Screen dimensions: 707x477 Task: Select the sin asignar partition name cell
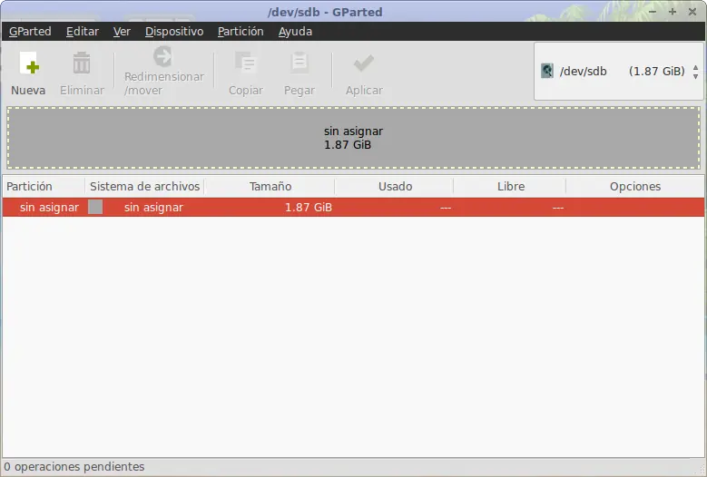click(49, 207)
